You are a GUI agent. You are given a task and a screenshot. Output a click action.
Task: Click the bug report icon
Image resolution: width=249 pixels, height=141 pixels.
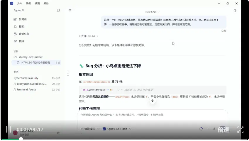pyautogui.click(x=70, y=10)
